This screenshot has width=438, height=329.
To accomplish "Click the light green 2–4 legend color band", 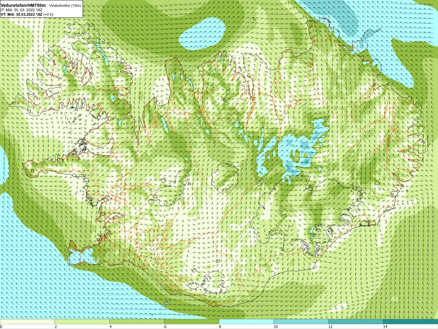I will (x=82, y=322).
